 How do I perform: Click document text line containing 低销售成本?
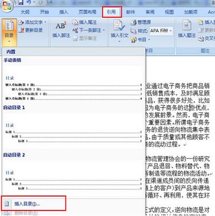(178, 93)
